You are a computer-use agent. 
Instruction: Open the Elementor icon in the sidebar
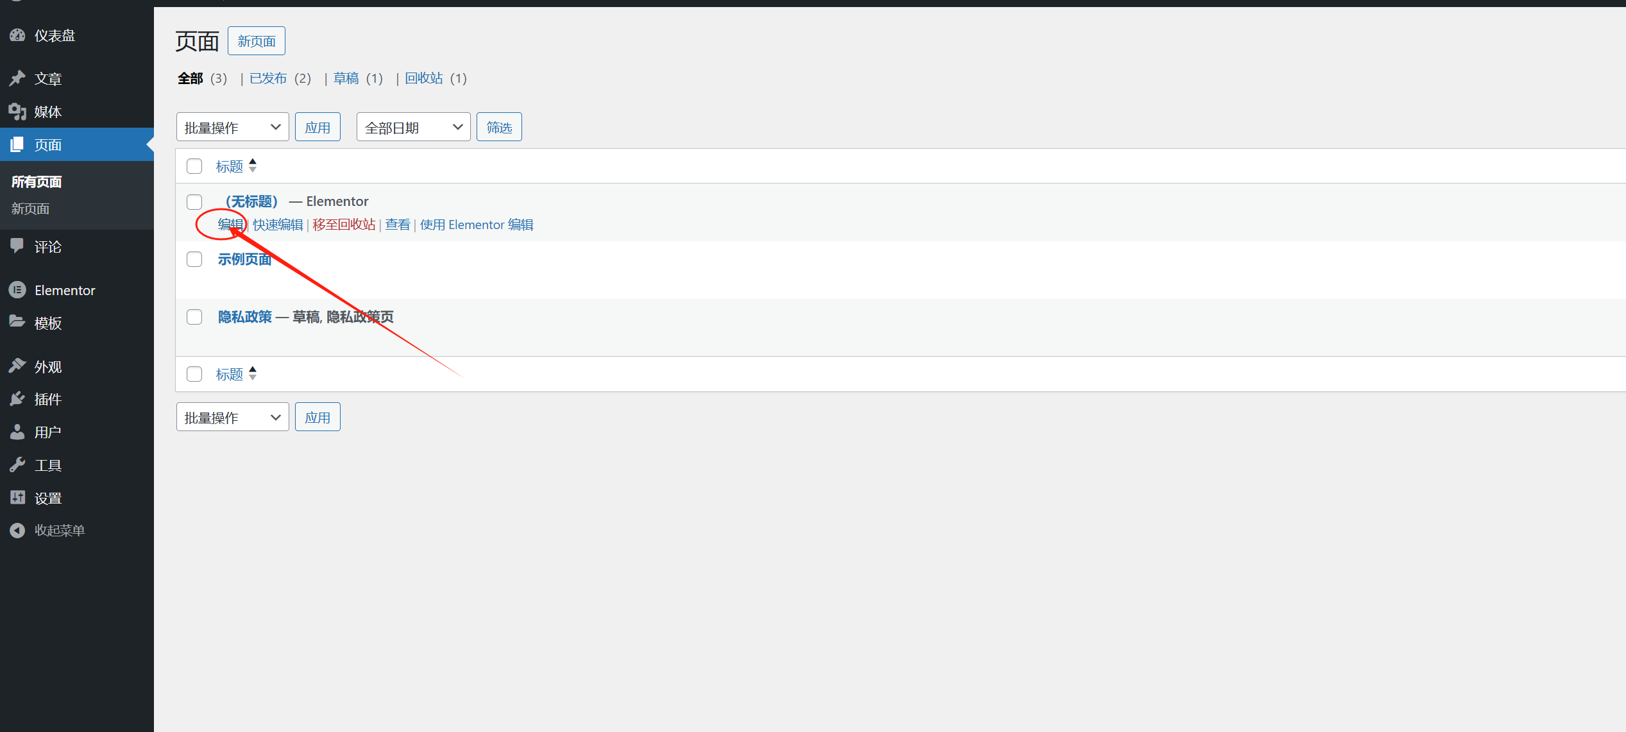click(17, 290)
